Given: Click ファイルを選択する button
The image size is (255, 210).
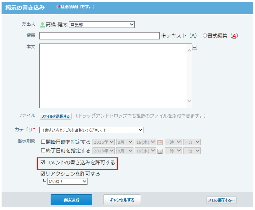Looking at the screenshot, I should (x=55, y=116).
